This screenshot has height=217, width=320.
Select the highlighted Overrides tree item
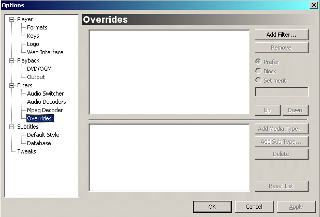pos(40,118)
